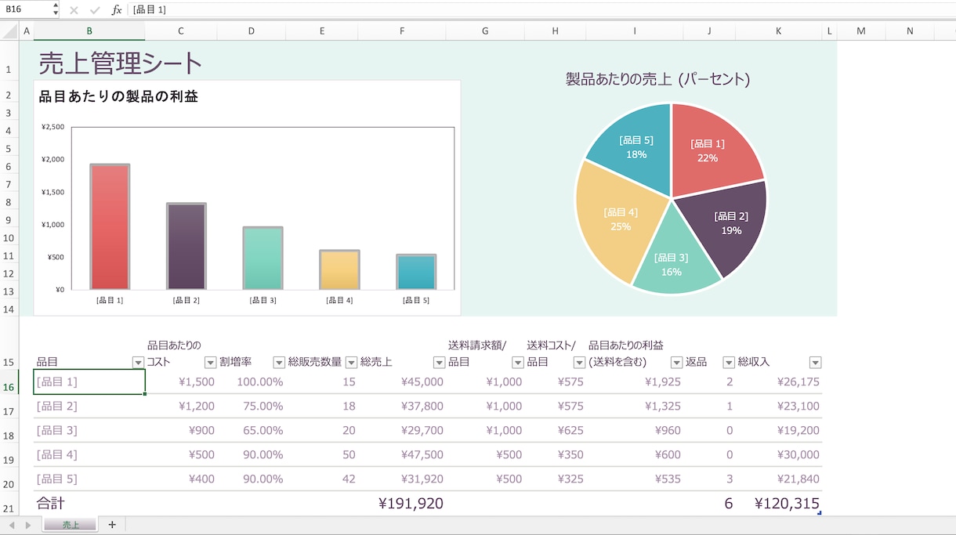Select the ¥1,200 cost cell
Viewport: 956px width, 535px height.
181,406
